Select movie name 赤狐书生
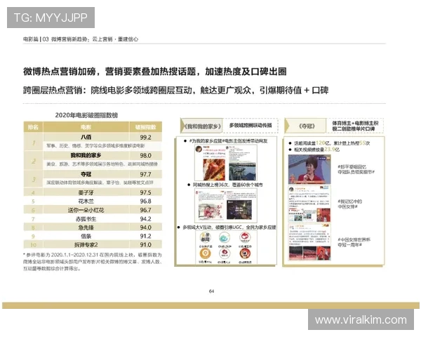This screenshot has height=337, width=421. pos(86,219)
